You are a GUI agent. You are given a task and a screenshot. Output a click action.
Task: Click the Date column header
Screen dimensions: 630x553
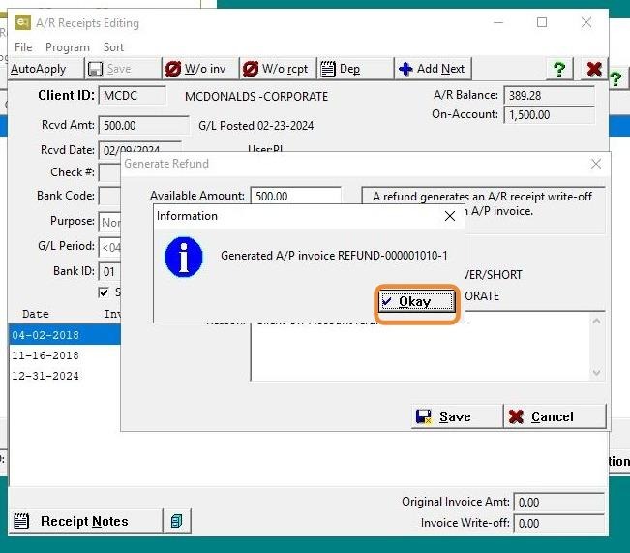[36, 314]
